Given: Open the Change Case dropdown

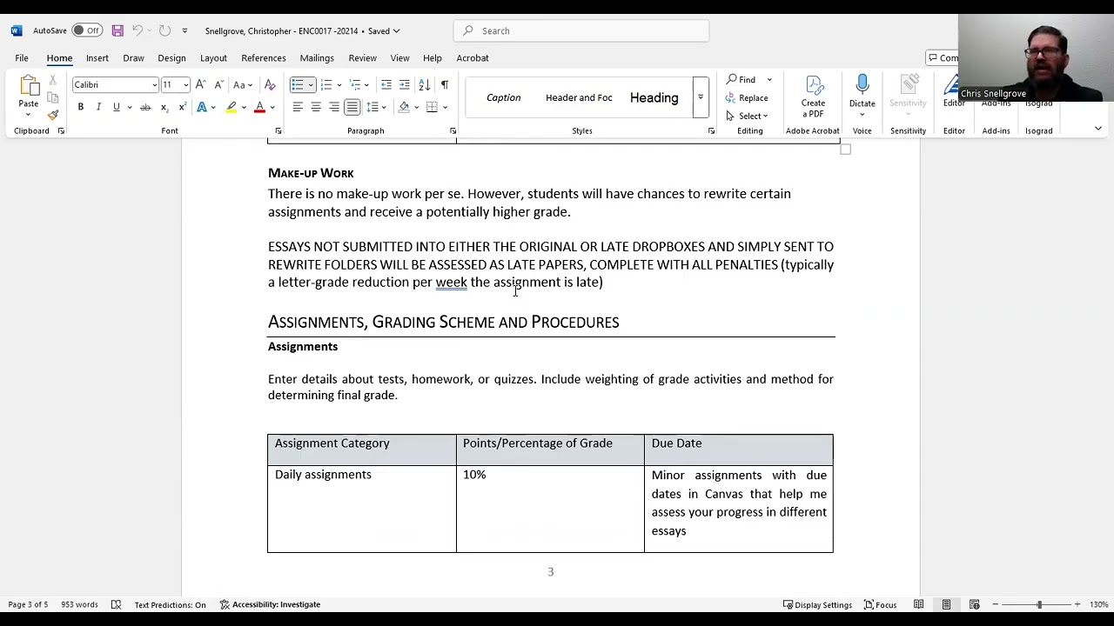Looking at the screenshot, I should point(241,84).
